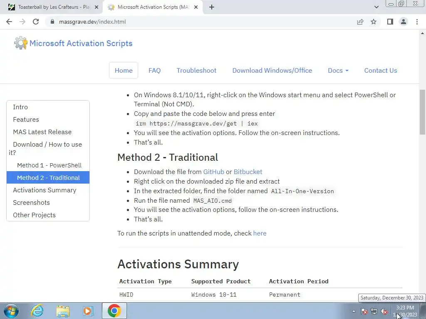
Task: Select Microsoft Activation Scripts tab
Action: pyautogui.click(x=152, y=7)
